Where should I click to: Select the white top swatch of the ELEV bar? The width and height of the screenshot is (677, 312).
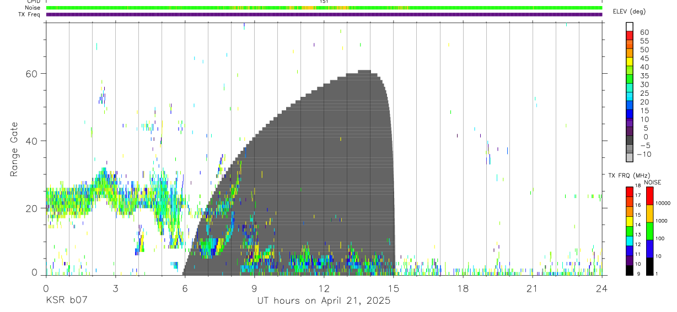click(630, 26)
